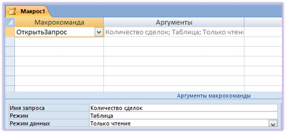Select the row selector of ОткрытьЗапрос row

tap(10, 32)
